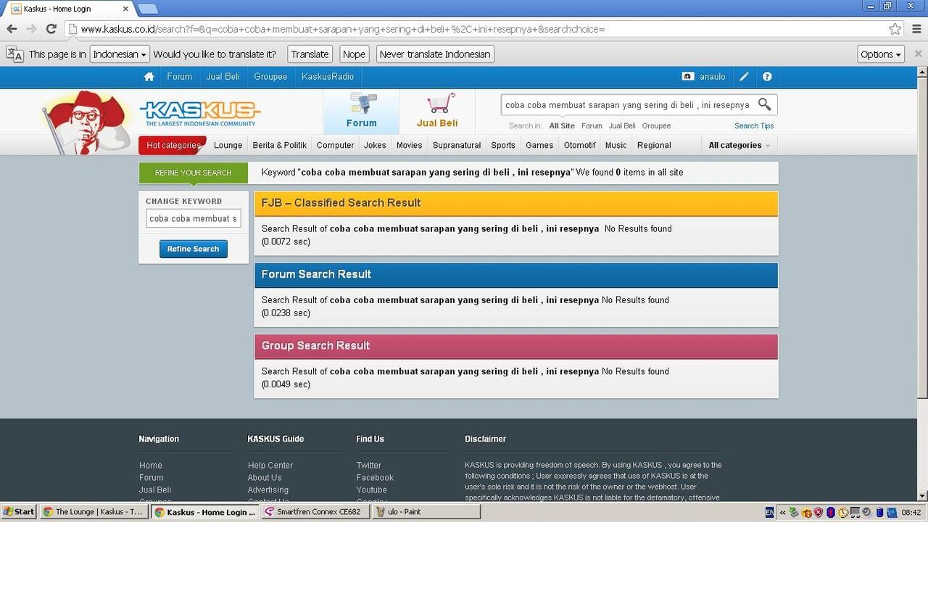Open the Otomotif category
Image resolution: width=928 pixels, height=615 pixels.
point(579,145)
